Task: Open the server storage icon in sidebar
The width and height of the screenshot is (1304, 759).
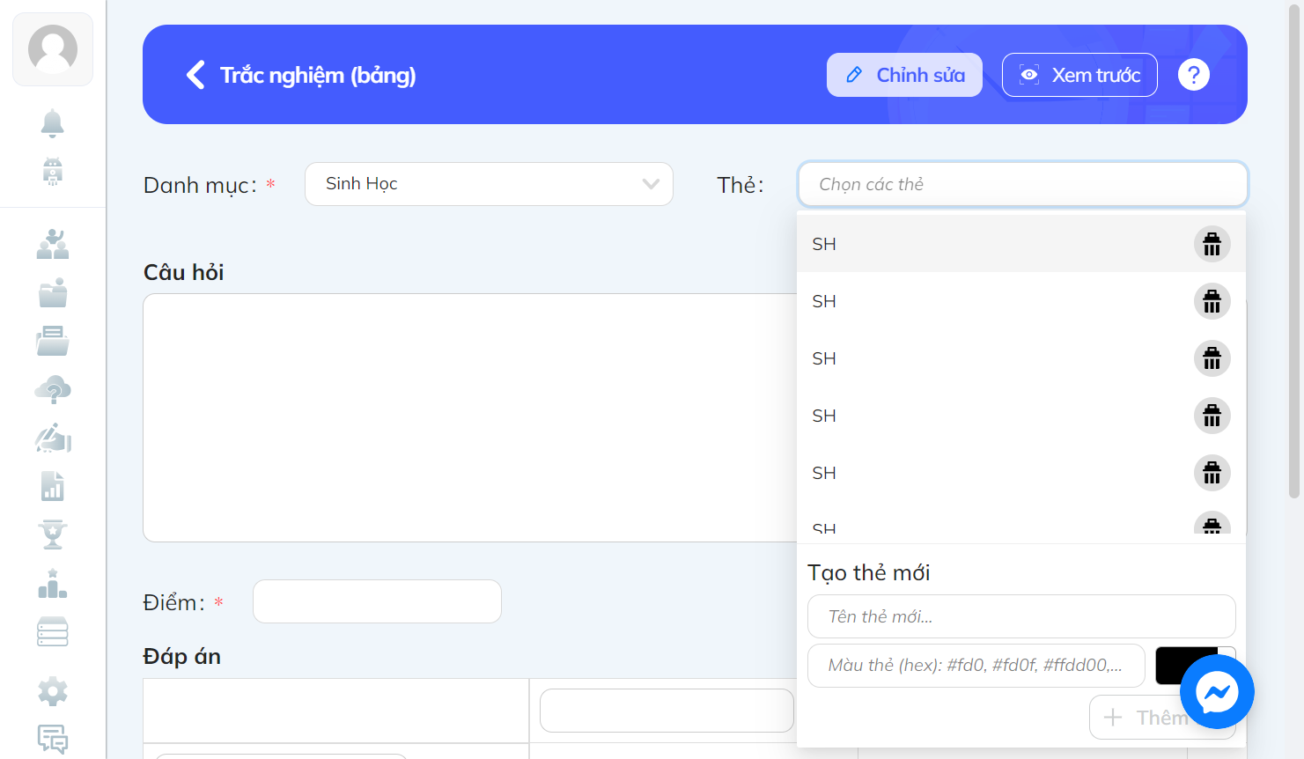Action: click(x=53, y=632)
